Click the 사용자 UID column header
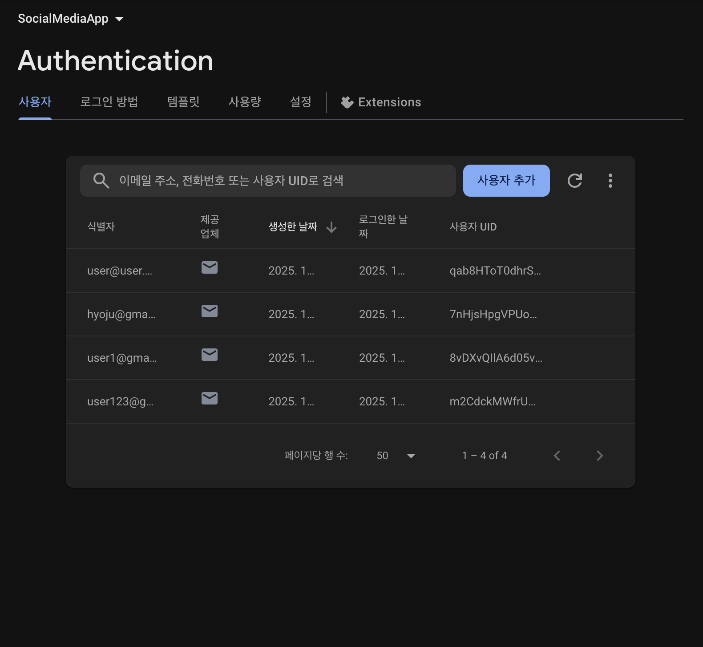Image resolution: width=703 pixels, height=647 pixels. pyautogui.click(x=473, y=227)
